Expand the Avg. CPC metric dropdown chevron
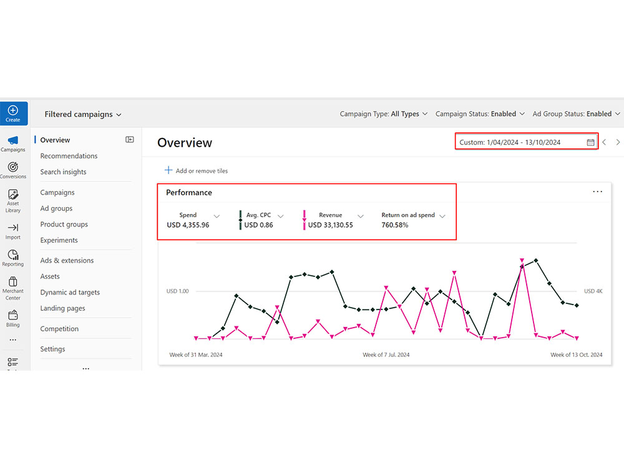Image resolution: width=624 pixels, height=468 pixels. click(x=281, y=216)
